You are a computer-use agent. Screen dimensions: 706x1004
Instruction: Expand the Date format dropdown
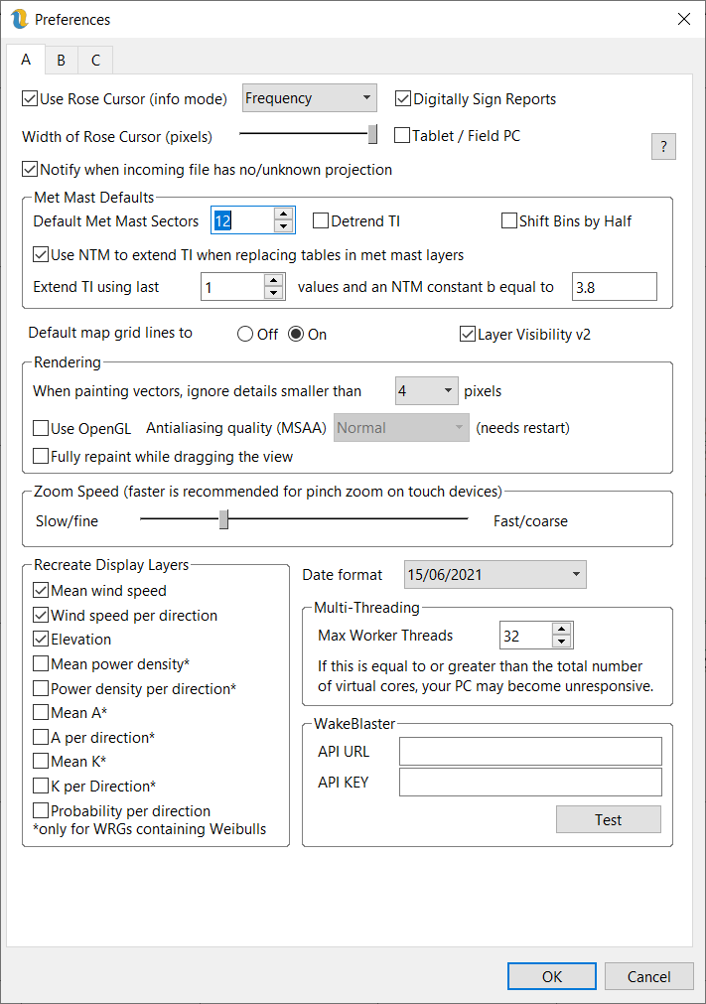click(494, 575)
